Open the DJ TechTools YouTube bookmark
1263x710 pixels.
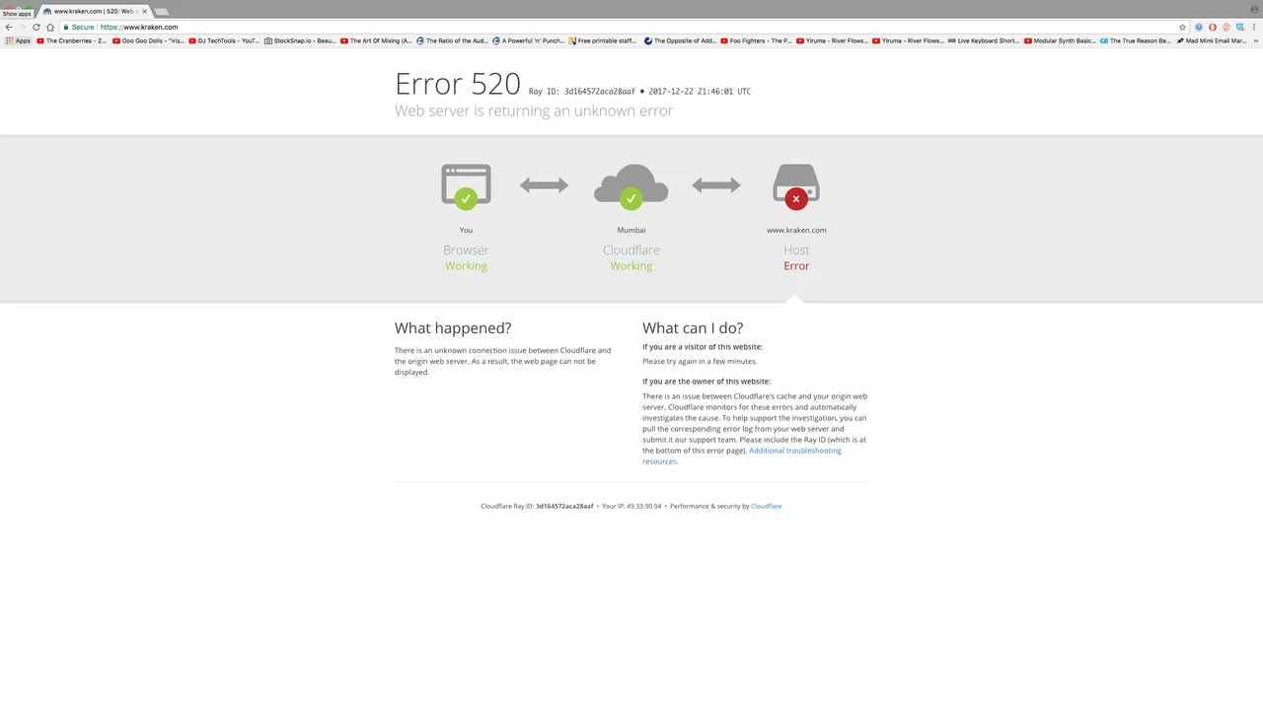coord(224,40)
